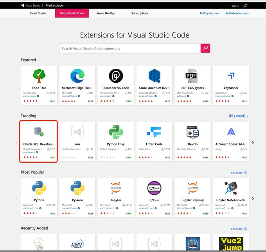
Task: Open the Microsoft Edge Tools icon
Action: [77, 75]
